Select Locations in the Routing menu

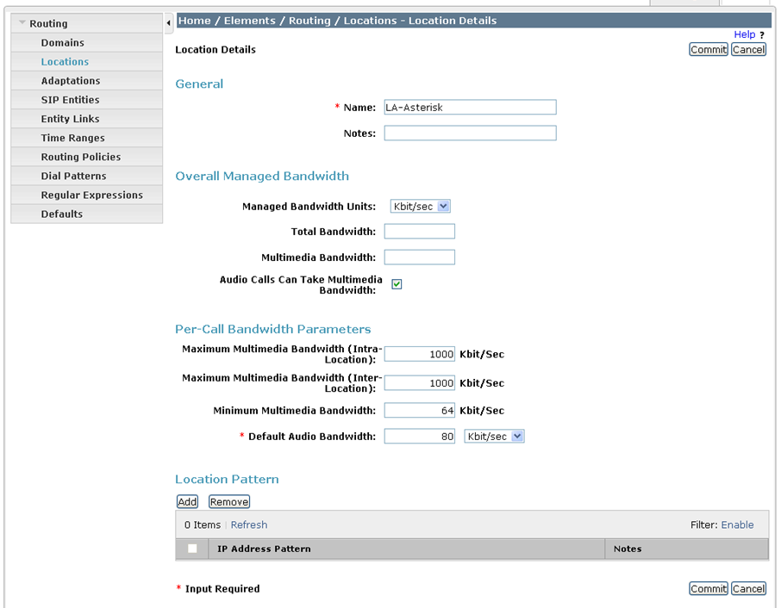(x=65, y=62)
